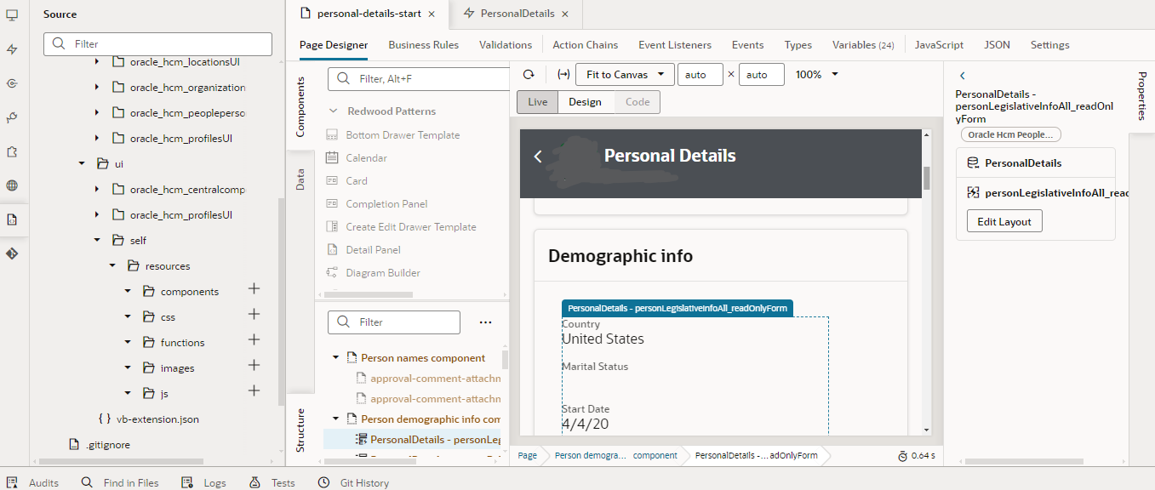Expand oracle_hcm_centralcomp folder under ui
Screen dimensions: 1155x490
97,189
